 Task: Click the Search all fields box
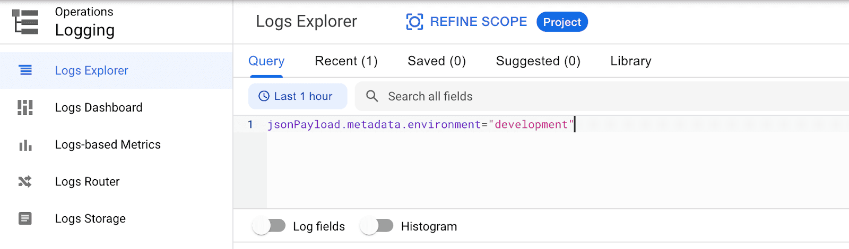[602, 96]
